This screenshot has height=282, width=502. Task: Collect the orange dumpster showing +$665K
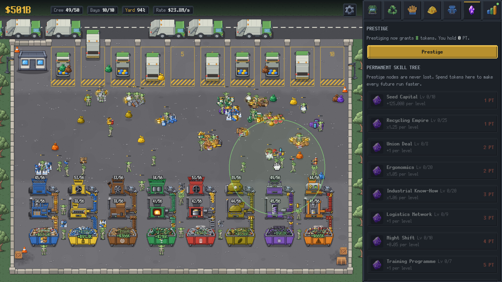318,236
